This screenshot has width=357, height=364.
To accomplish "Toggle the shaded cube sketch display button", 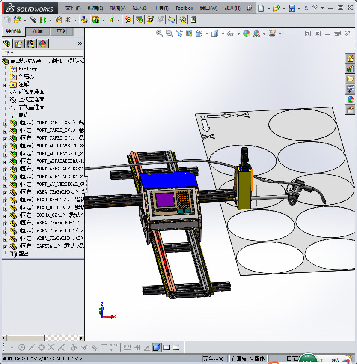I will [x=157, y=347].
